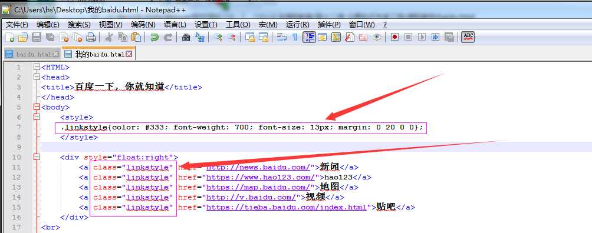Open Find with the binoculars icon
Image resolution: width=592 pixels, height=233 pixels.
[x=186, y=37]
